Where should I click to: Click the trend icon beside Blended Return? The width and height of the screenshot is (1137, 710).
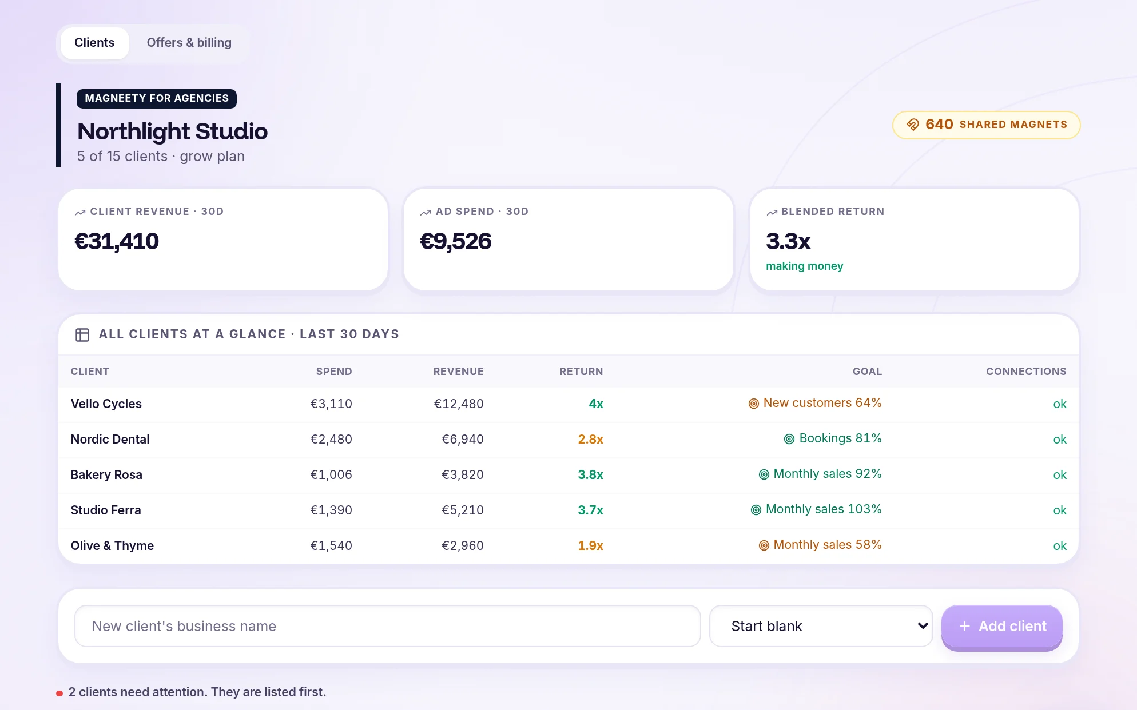[x=772, y=212]
